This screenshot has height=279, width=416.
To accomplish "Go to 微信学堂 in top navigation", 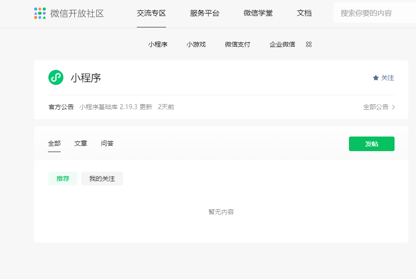I will tap(258, 13).
